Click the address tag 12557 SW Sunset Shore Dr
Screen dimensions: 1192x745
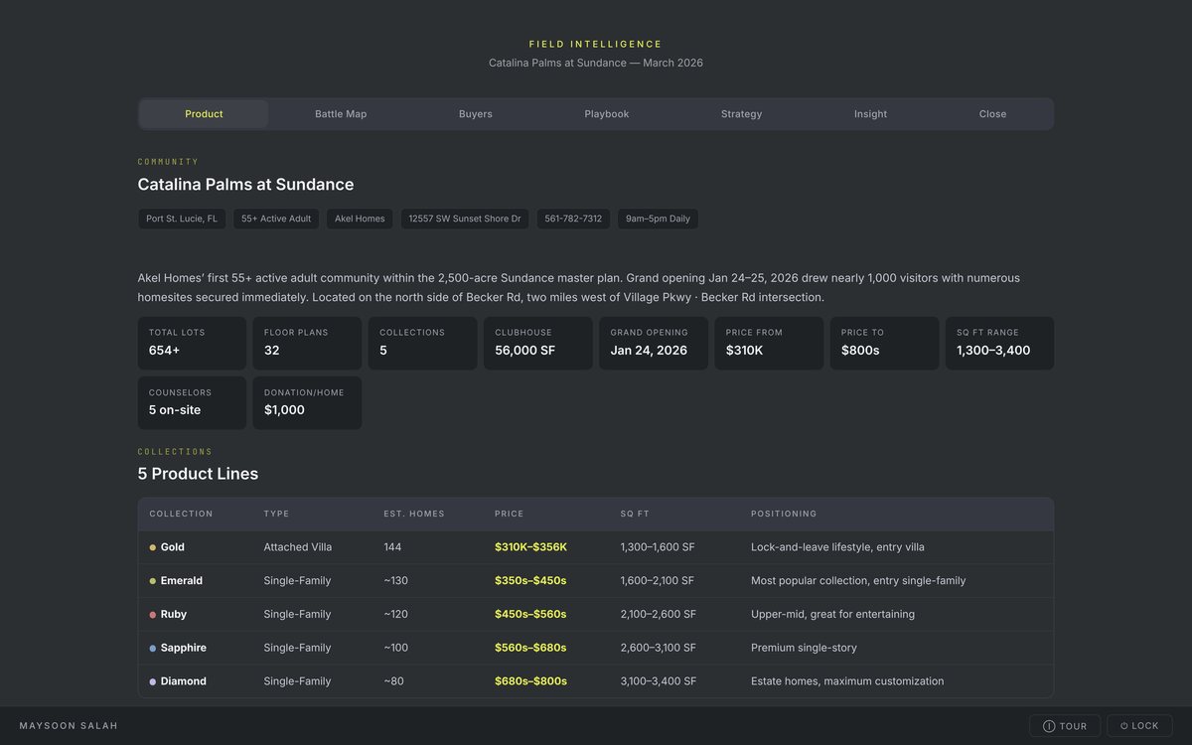click(x=465, y=219)
